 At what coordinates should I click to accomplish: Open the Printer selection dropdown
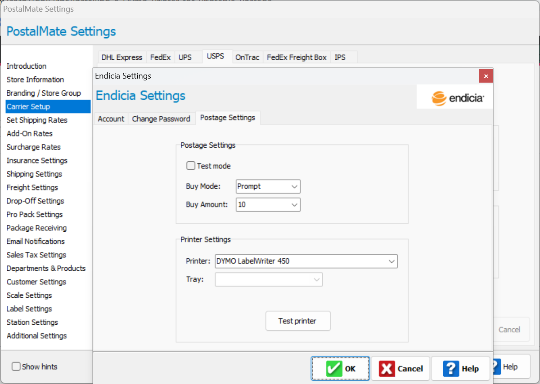coord(306,261)
